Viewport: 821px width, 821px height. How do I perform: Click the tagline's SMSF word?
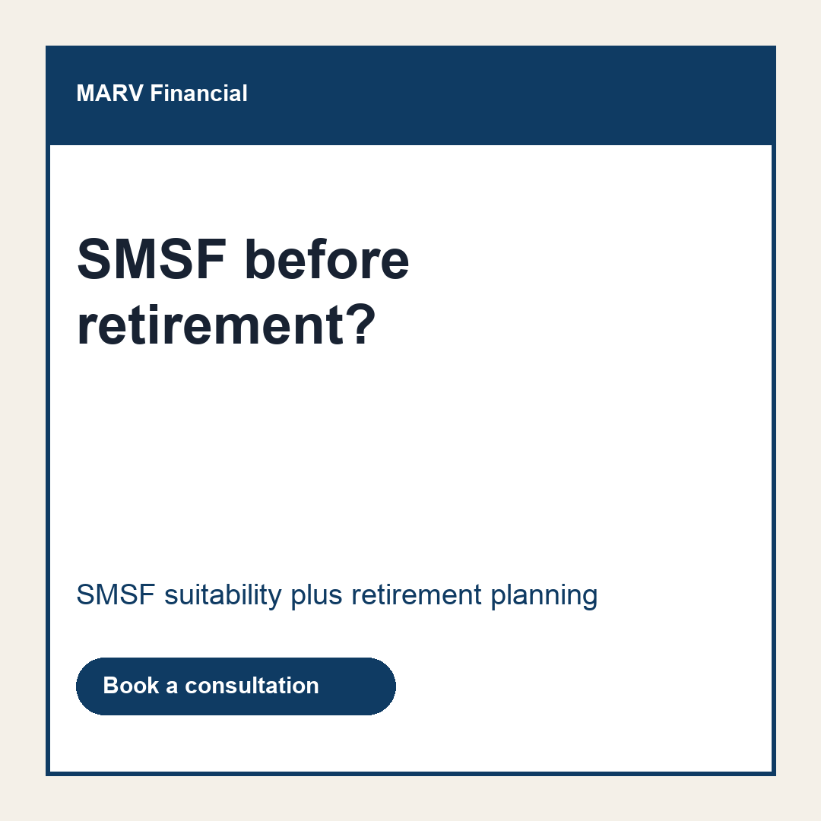tap(116, 595)
